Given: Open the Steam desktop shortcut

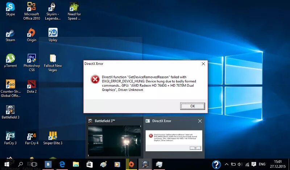Looking at the screenshot, I should pyautogui.click(x=10, y=35).
